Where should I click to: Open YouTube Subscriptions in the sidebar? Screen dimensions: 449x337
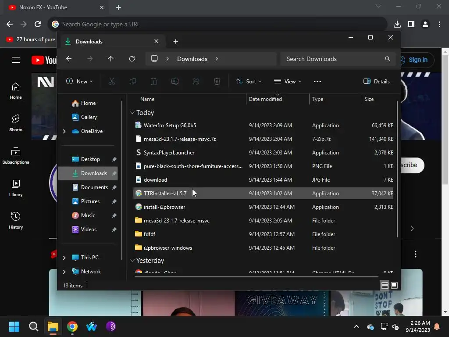(16, 156)
